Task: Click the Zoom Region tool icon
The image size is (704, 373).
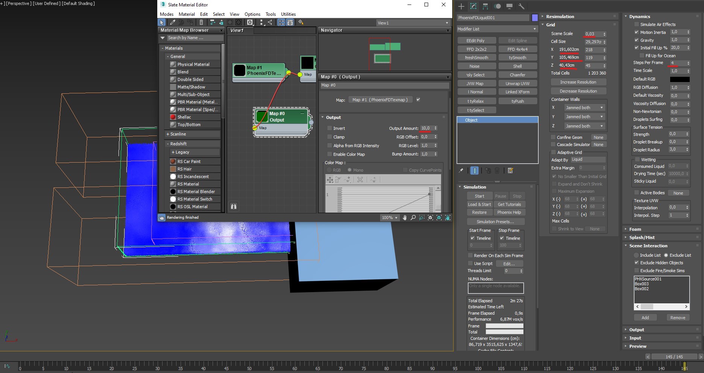Action: (421, 218)
